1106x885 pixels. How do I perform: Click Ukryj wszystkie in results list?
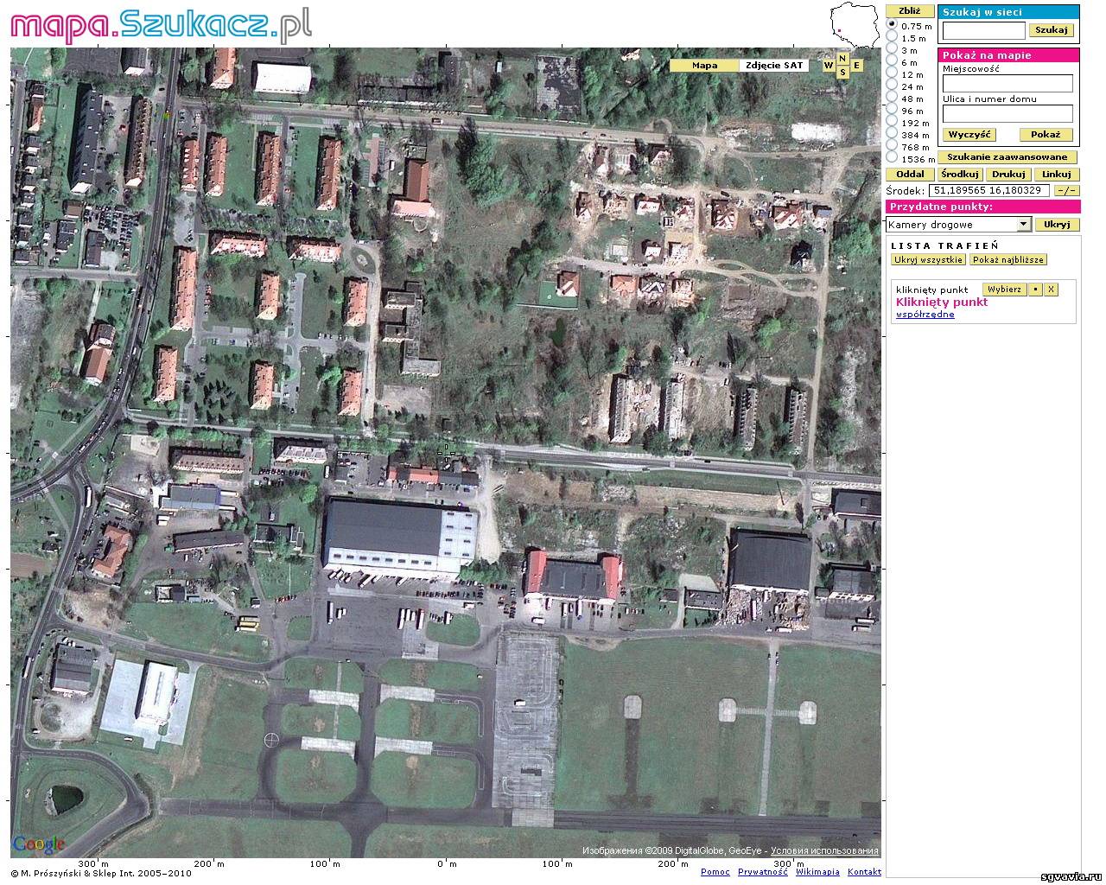pyautogui.click(x=929, y=260)
